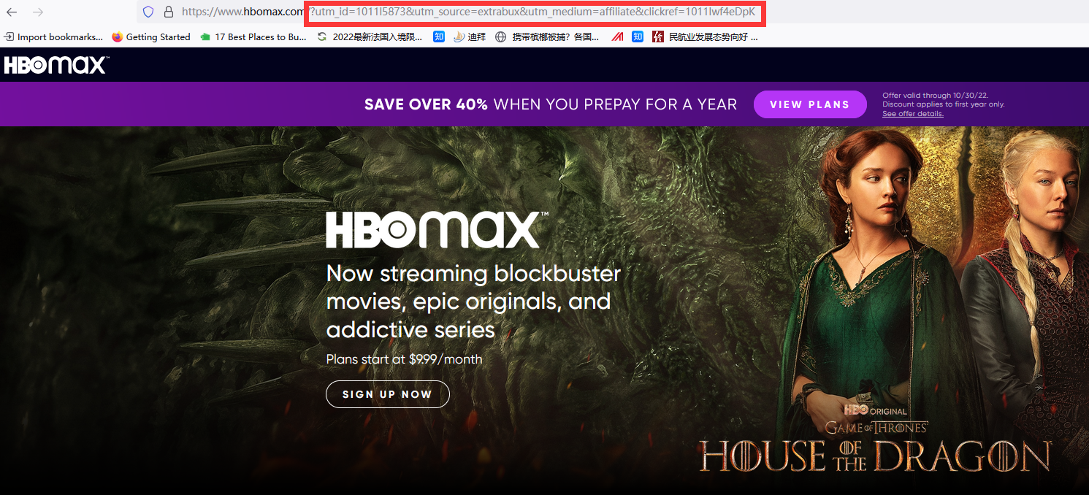Click the padlock site security icon
Viewport: 1089px width, 495px height.
point(169,12)
